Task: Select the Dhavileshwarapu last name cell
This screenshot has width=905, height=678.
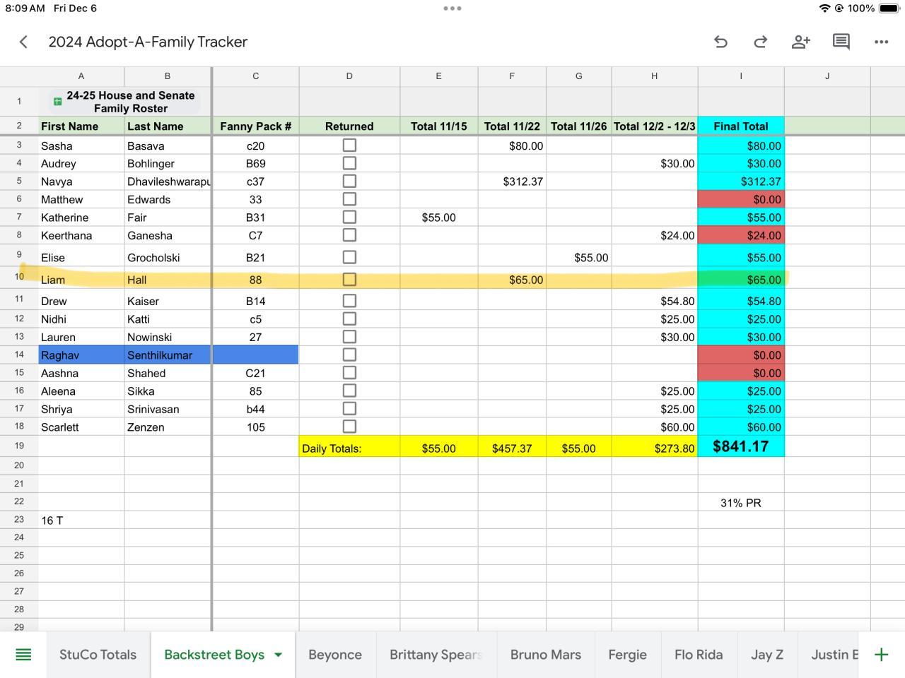Action: pyautogui.click(x=168, y=182)
